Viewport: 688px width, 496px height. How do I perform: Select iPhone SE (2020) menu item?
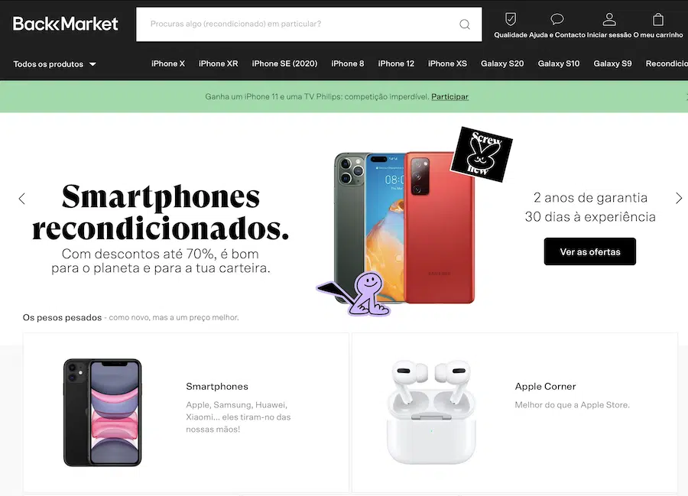[284, 63]
